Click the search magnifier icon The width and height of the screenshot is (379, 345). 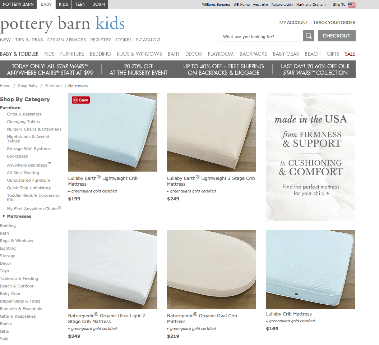[x=309, y=36]
